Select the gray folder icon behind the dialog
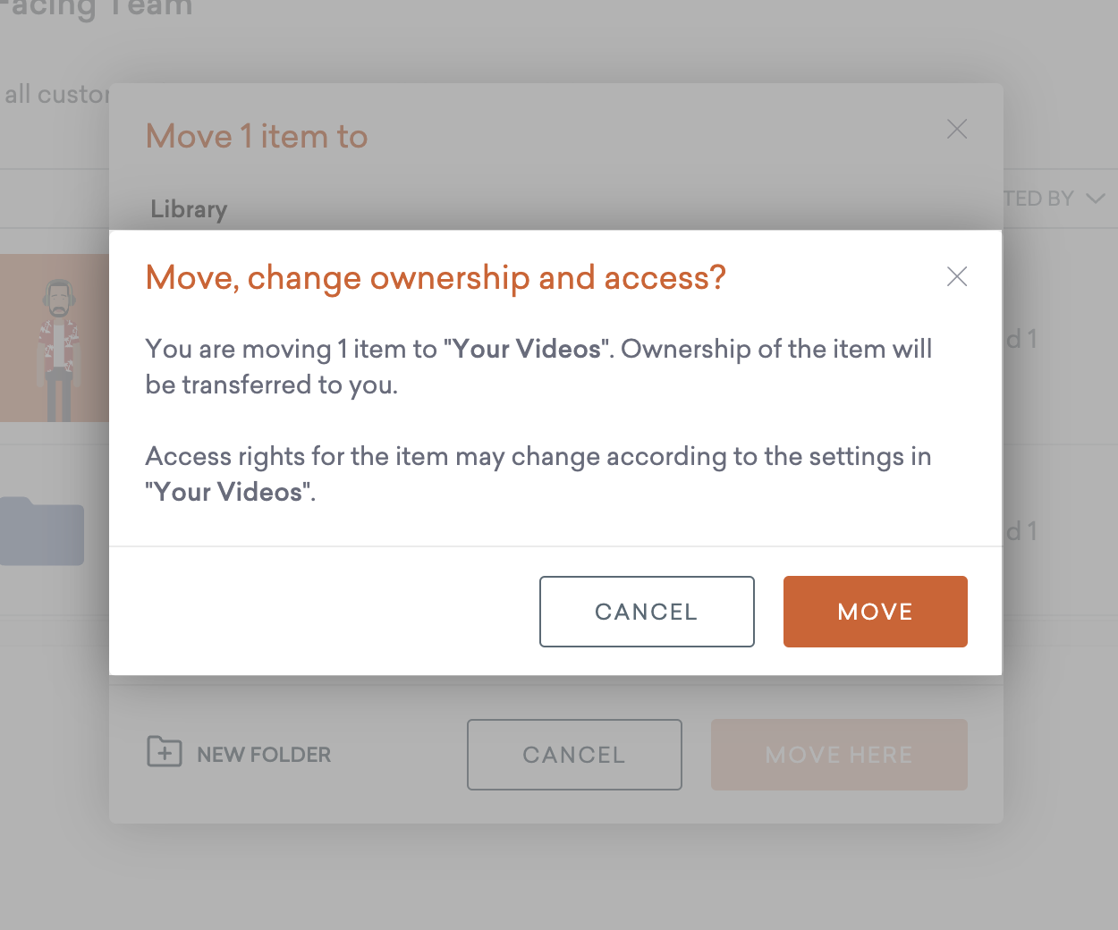Image resolution: width=1118 pixels, height=930 pixels. pyautogui.click(x=43, y=530)
